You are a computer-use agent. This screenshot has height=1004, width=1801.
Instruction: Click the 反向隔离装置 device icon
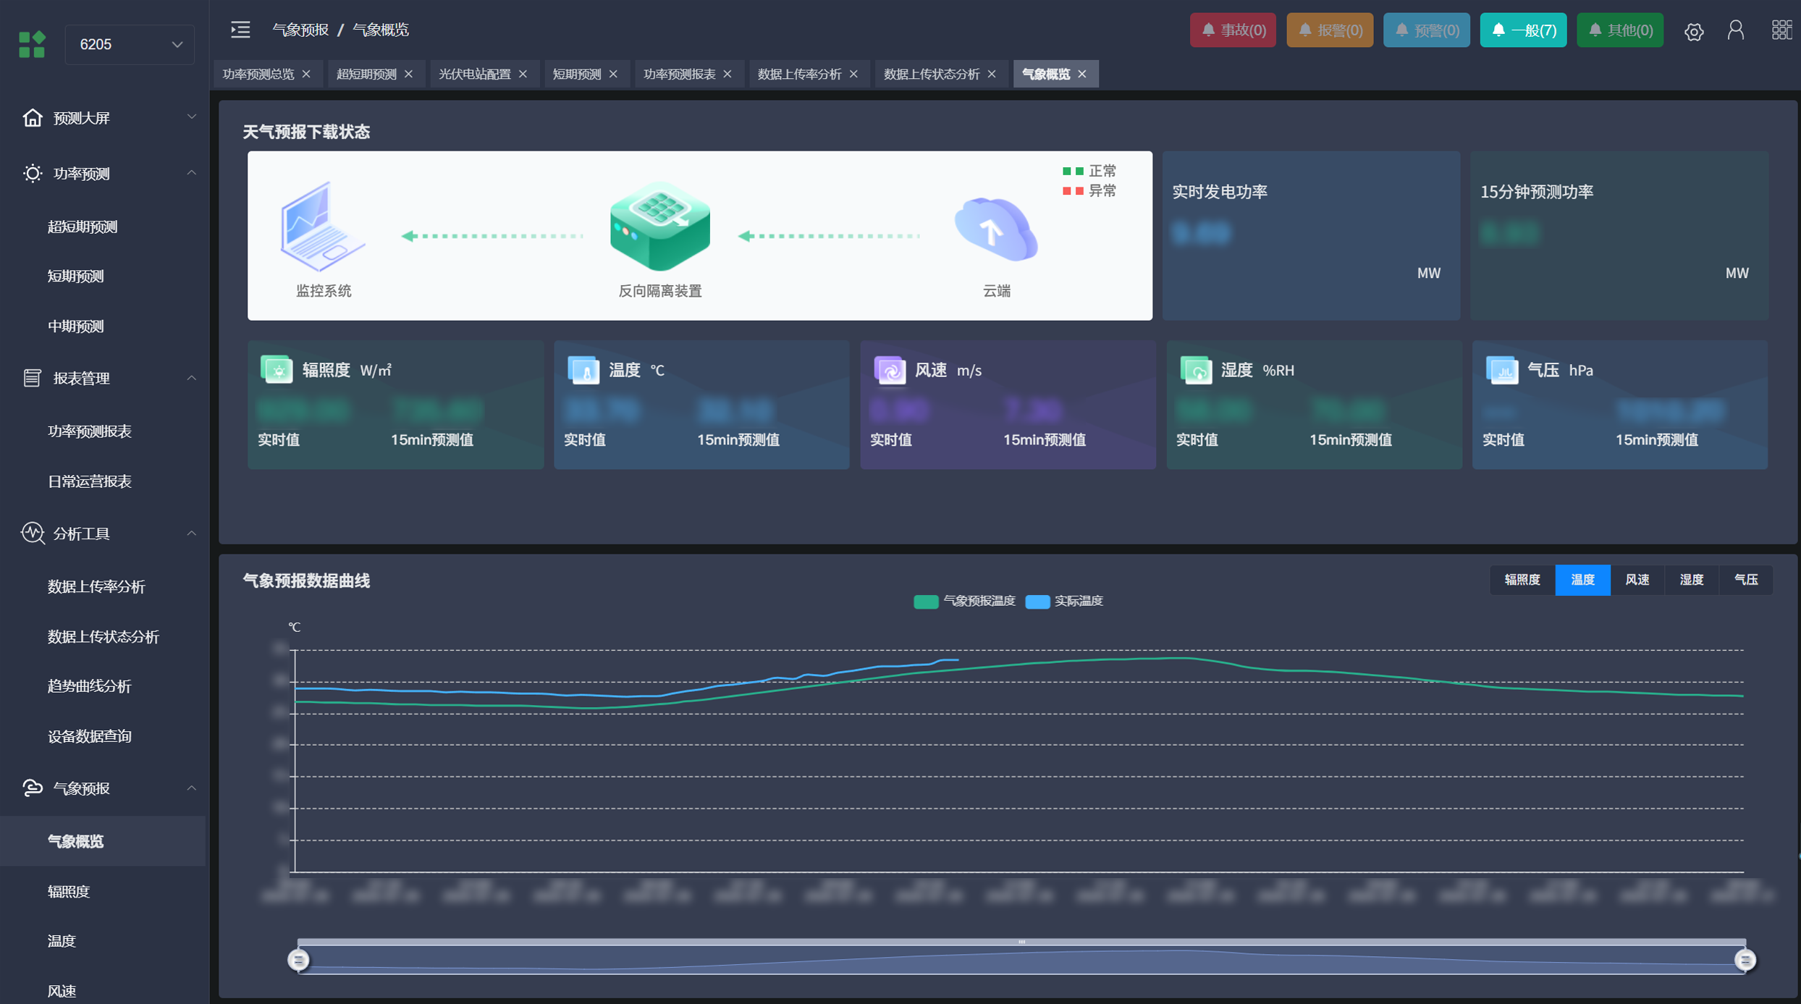(x=659, y=226)
